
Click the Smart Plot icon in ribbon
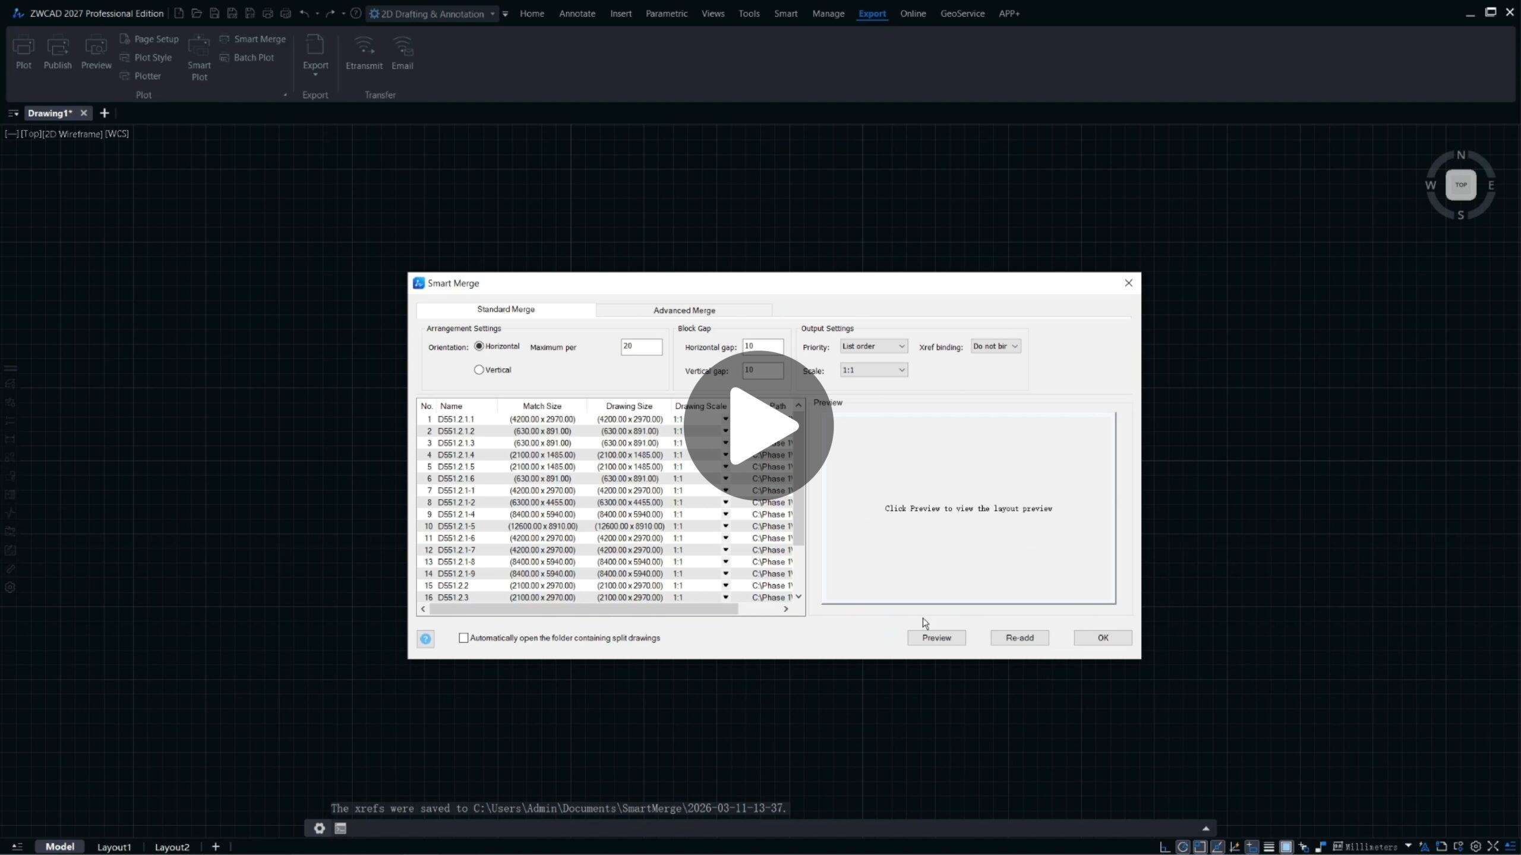[x=198, y=57]
